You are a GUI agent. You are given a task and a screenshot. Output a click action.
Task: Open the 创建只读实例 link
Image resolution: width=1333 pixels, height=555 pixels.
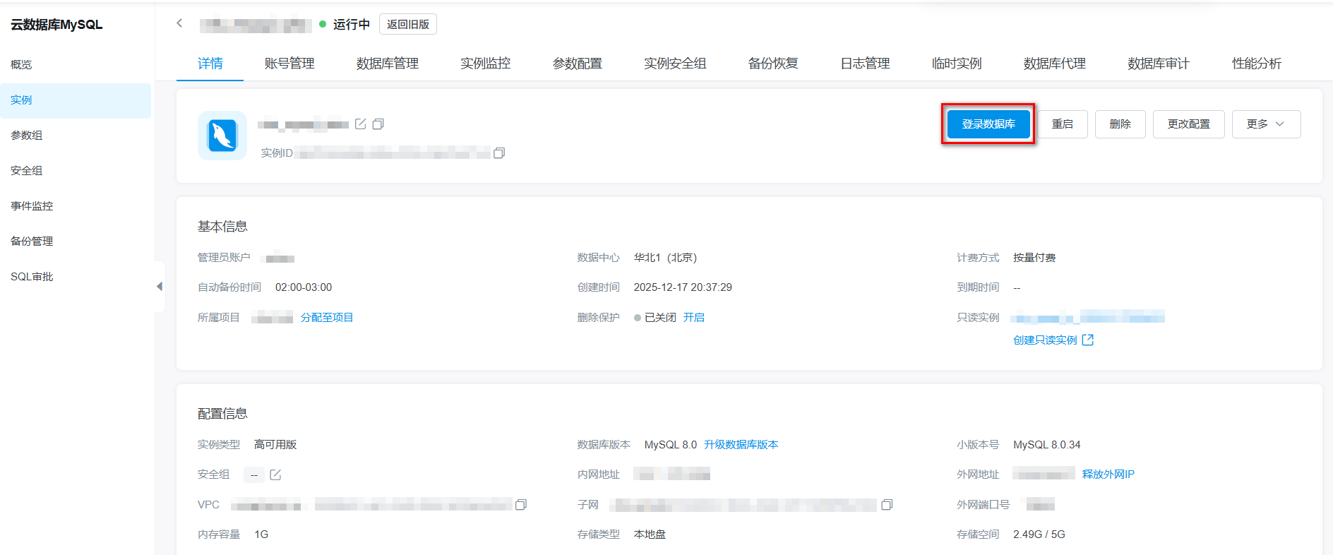[1045, 340]
